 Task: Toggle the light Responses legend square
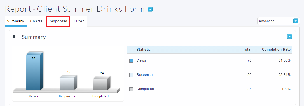[131, 75]
